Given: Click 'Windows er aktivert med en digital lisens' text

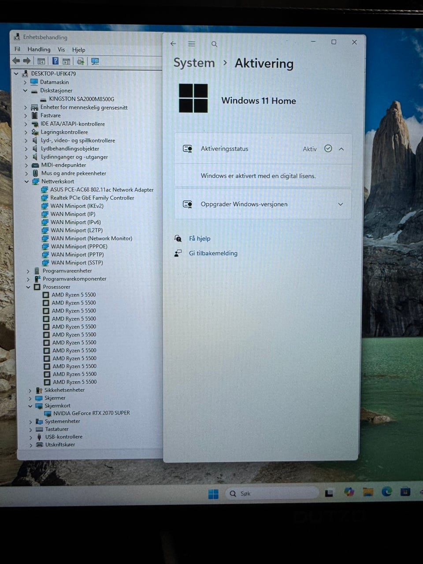Looking at the screenshot, I should point(258,176).
